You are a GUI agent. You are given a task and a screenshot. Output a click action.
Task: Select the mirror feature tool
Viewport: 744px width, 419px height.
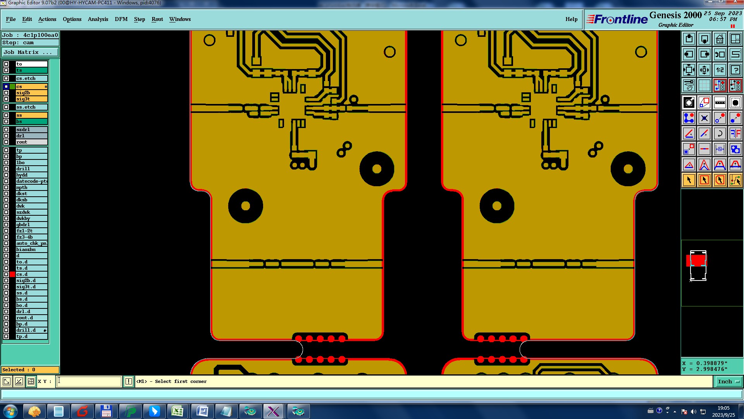point(735,133)
